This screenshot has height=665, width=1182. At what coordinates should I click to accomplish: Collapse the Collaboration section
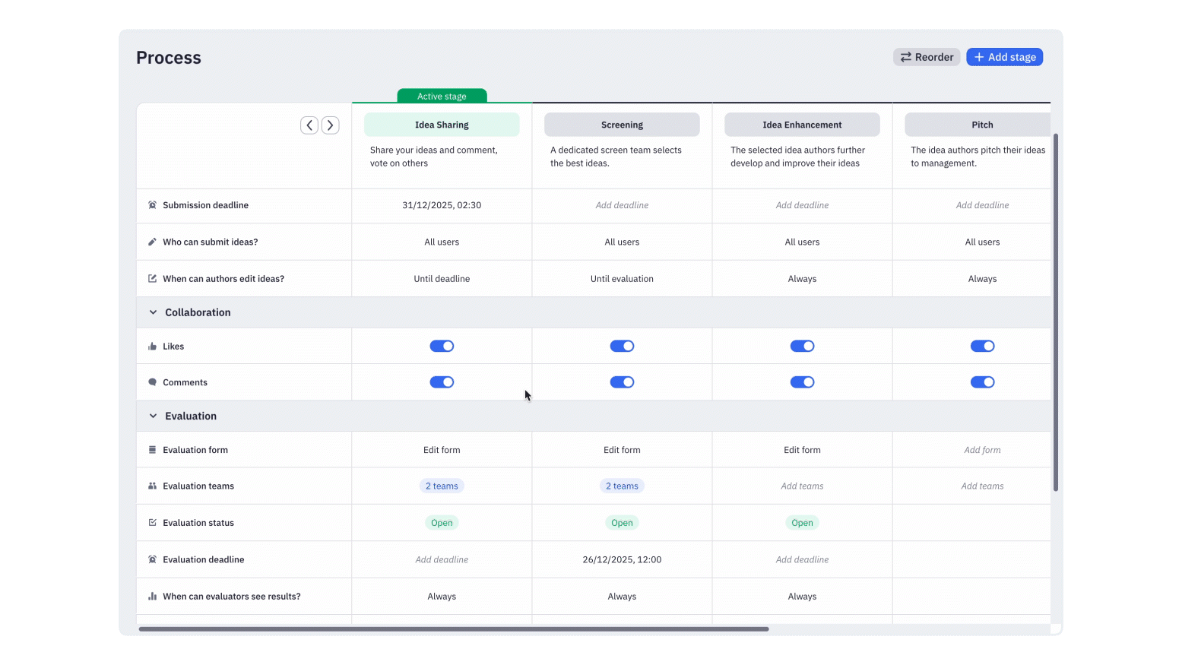click(x=153, y=312)
